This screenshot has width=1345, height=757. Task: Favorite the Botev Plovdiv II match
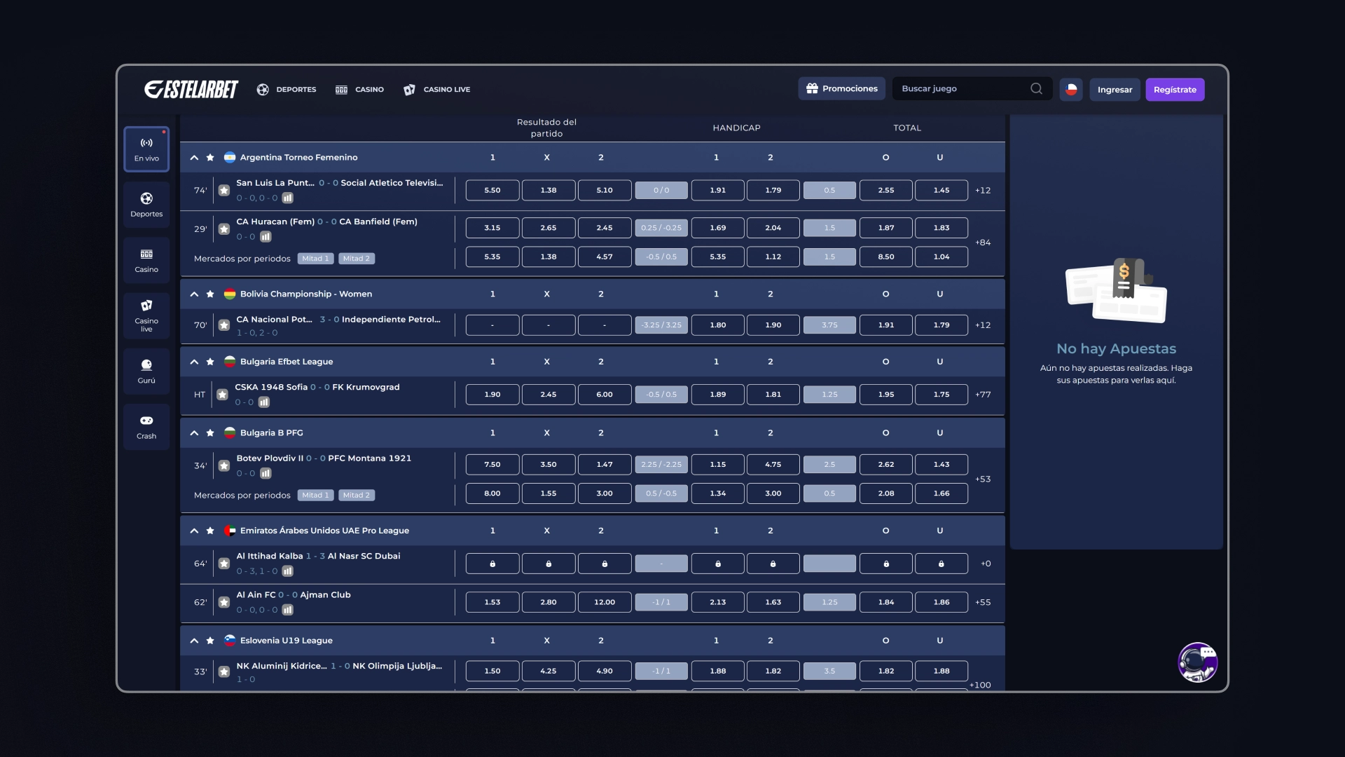[x=224, y=465]
